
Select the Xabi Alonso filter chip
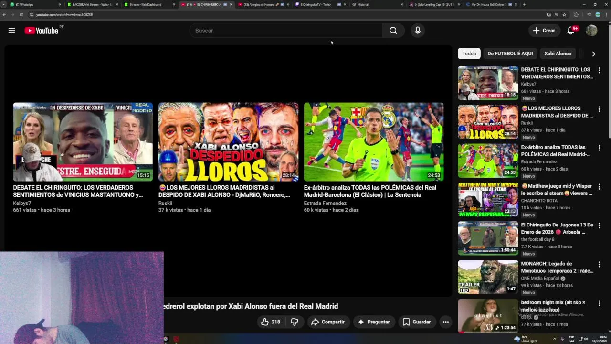pos(558,54)
